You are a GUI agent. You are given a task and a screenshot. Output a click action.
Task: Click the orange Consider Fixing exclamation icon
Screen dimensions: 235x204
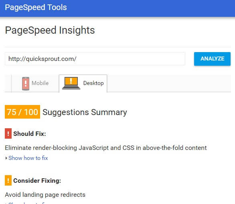(8, 180)
